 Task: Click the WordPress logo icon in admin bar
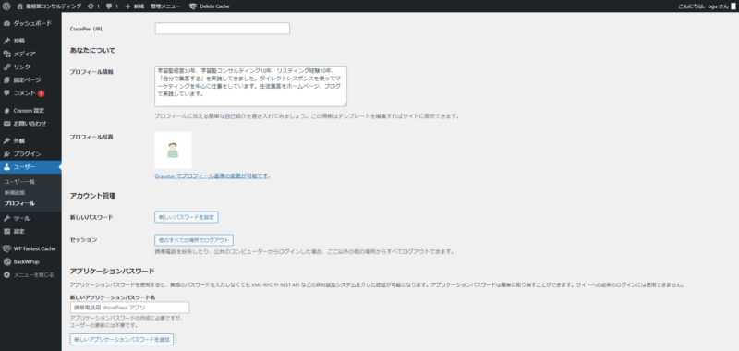pos(6,6)
